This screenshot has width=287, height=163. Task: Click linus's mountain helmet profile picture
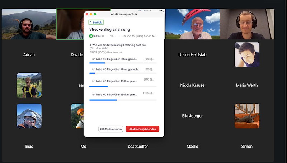point(29,116)
